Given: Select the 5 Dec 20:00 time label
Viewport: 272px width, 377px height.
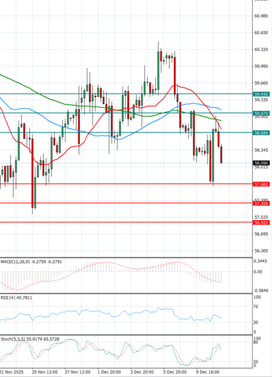Looking at the screenshot, I should 175,371.
